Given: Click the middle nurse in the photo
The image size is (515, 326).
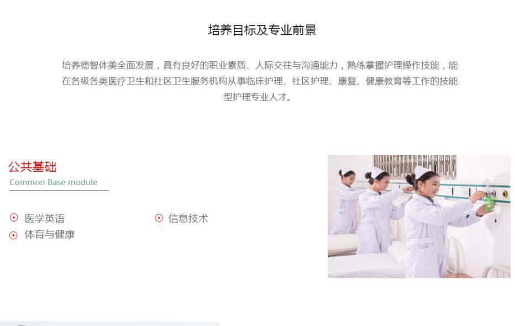Looking at the screenshot, I should 380,213.
